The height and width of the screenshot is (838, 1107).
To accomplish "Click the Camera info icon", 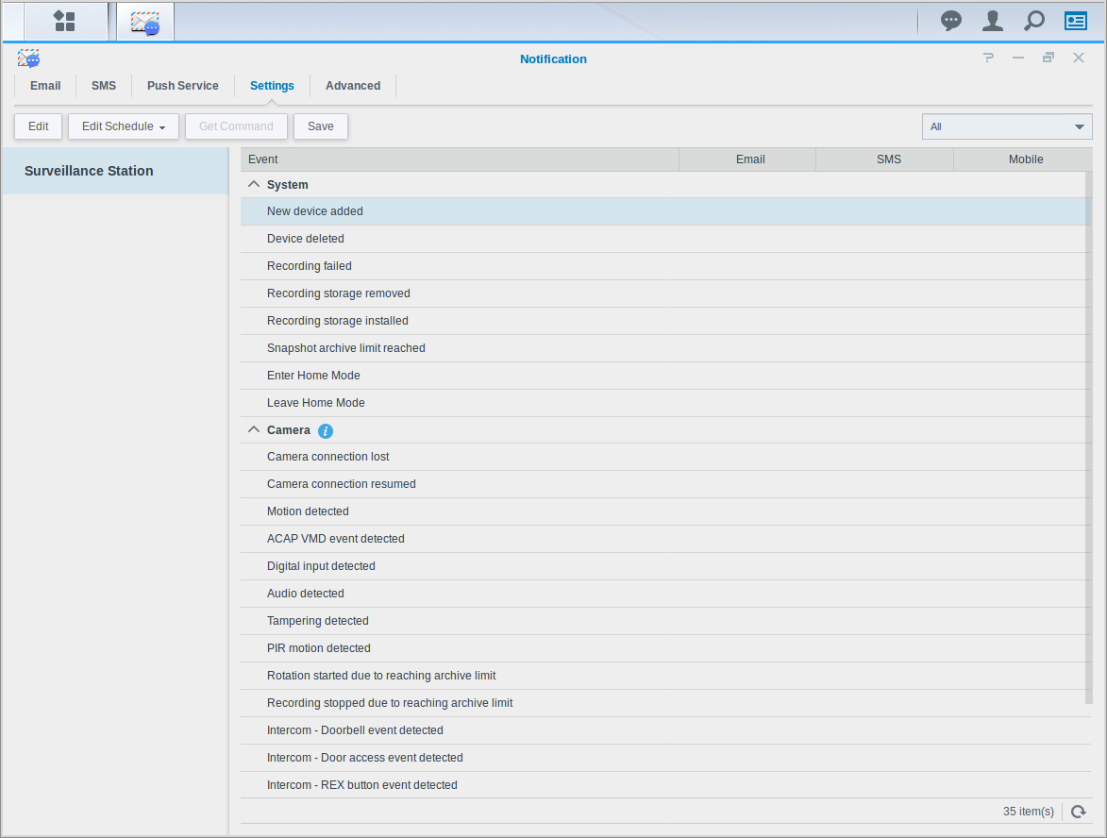I will [326, 430].
